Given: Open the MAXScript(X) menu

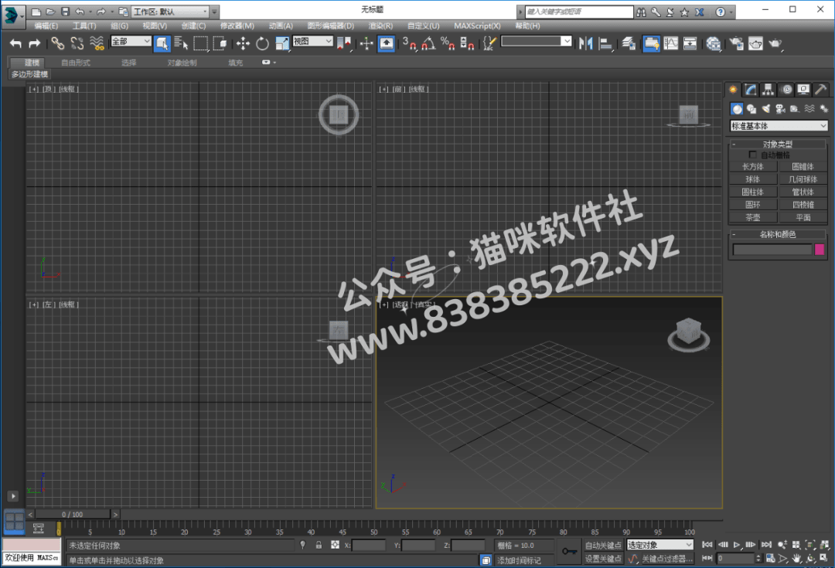Looking at the screenshot, I should click(476, 26).
